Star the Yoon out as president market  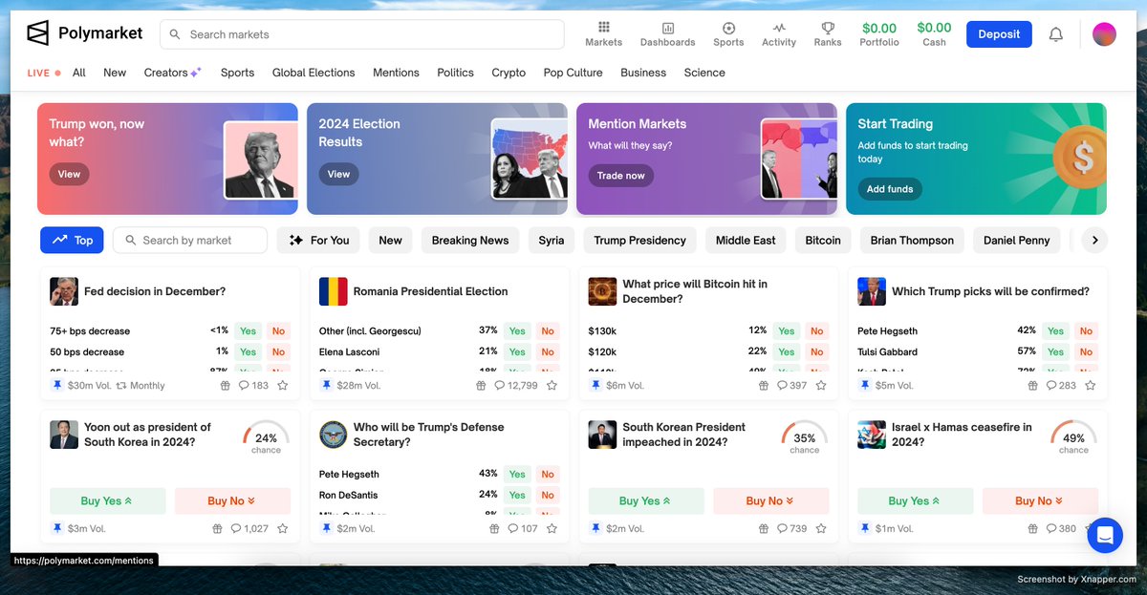[283, 528]
